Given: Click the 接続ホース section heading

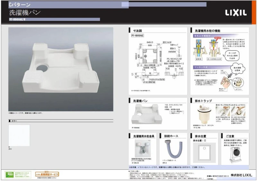Looking at the screenshot, I should [171, 136].
